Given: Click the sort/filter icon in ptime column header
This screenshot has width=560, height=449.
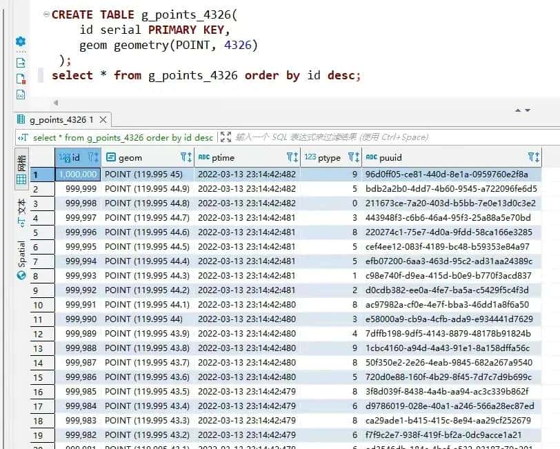Looking at the screenshot, I should click(x=291, y=157).
